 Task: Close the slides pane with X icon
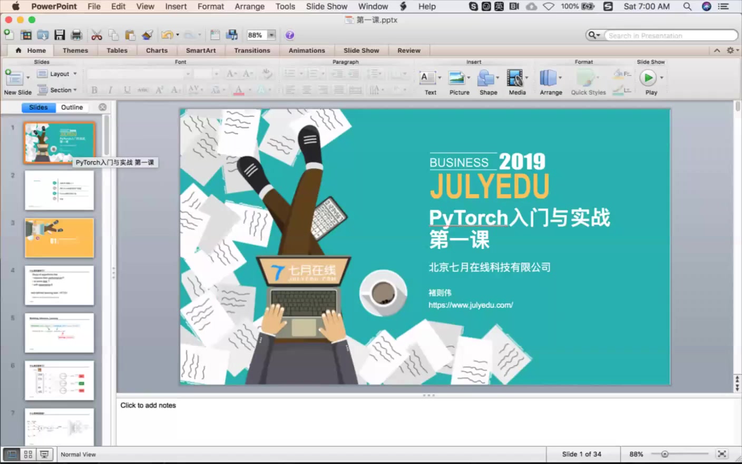click(x=103, y=107)
